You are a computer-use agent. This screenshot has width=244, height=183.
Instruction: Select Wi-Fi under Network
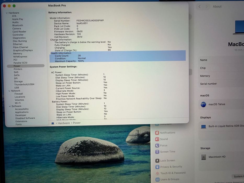point(18,103)
